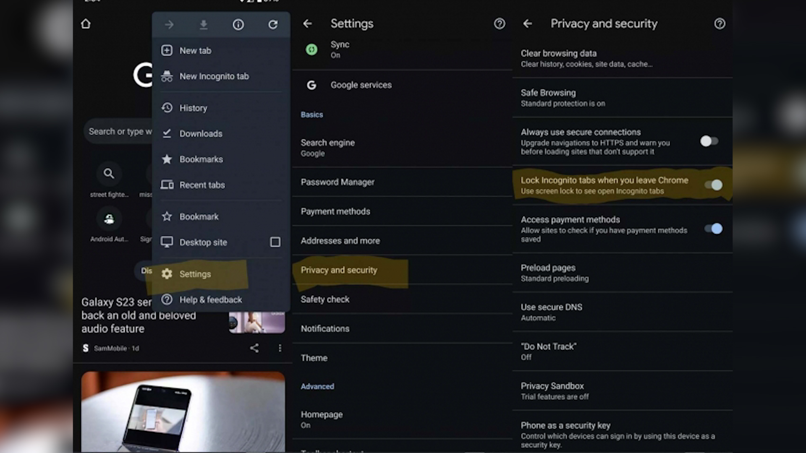Go back from Privacy and security

point(528,24)
